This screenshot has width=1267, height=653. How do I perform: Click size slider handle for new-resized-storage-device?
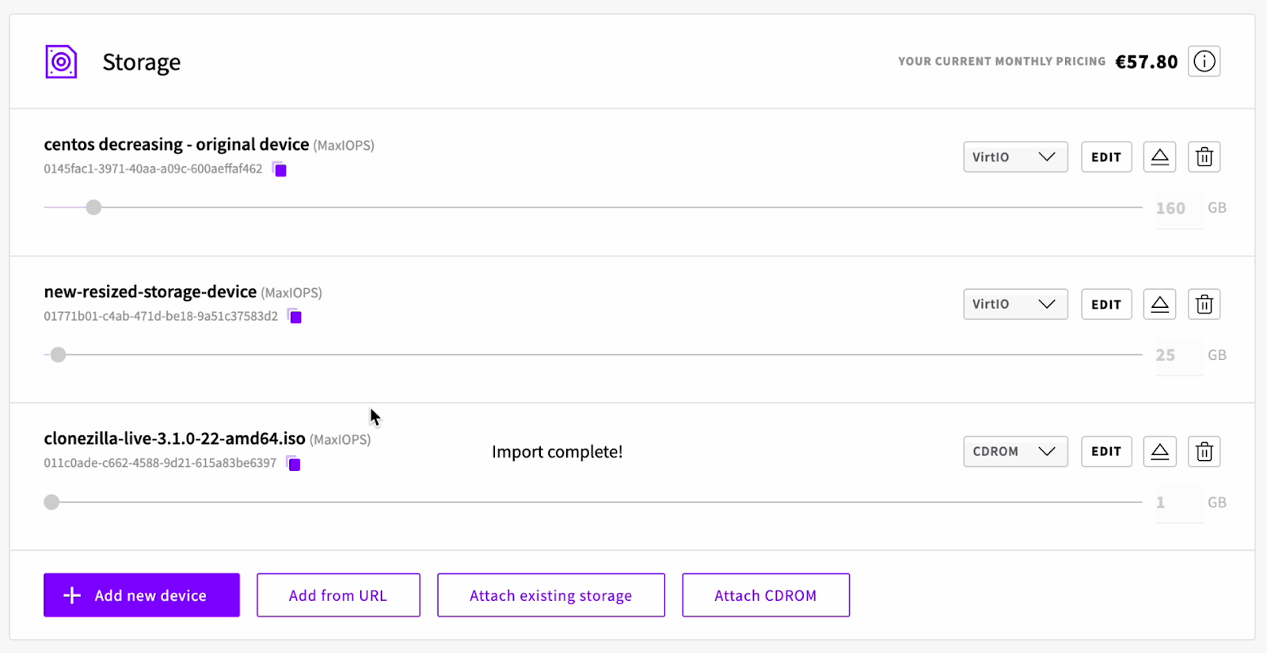tap(58, 355)
